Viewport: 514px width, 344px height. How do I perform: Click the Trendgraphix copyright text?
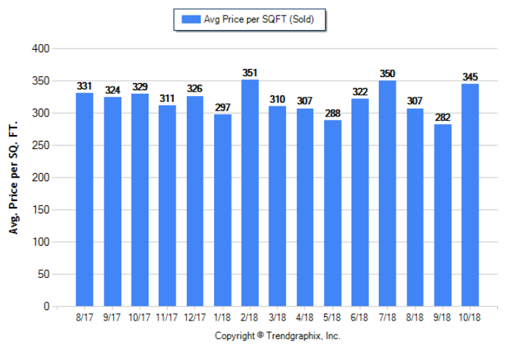tap(277, 336)
